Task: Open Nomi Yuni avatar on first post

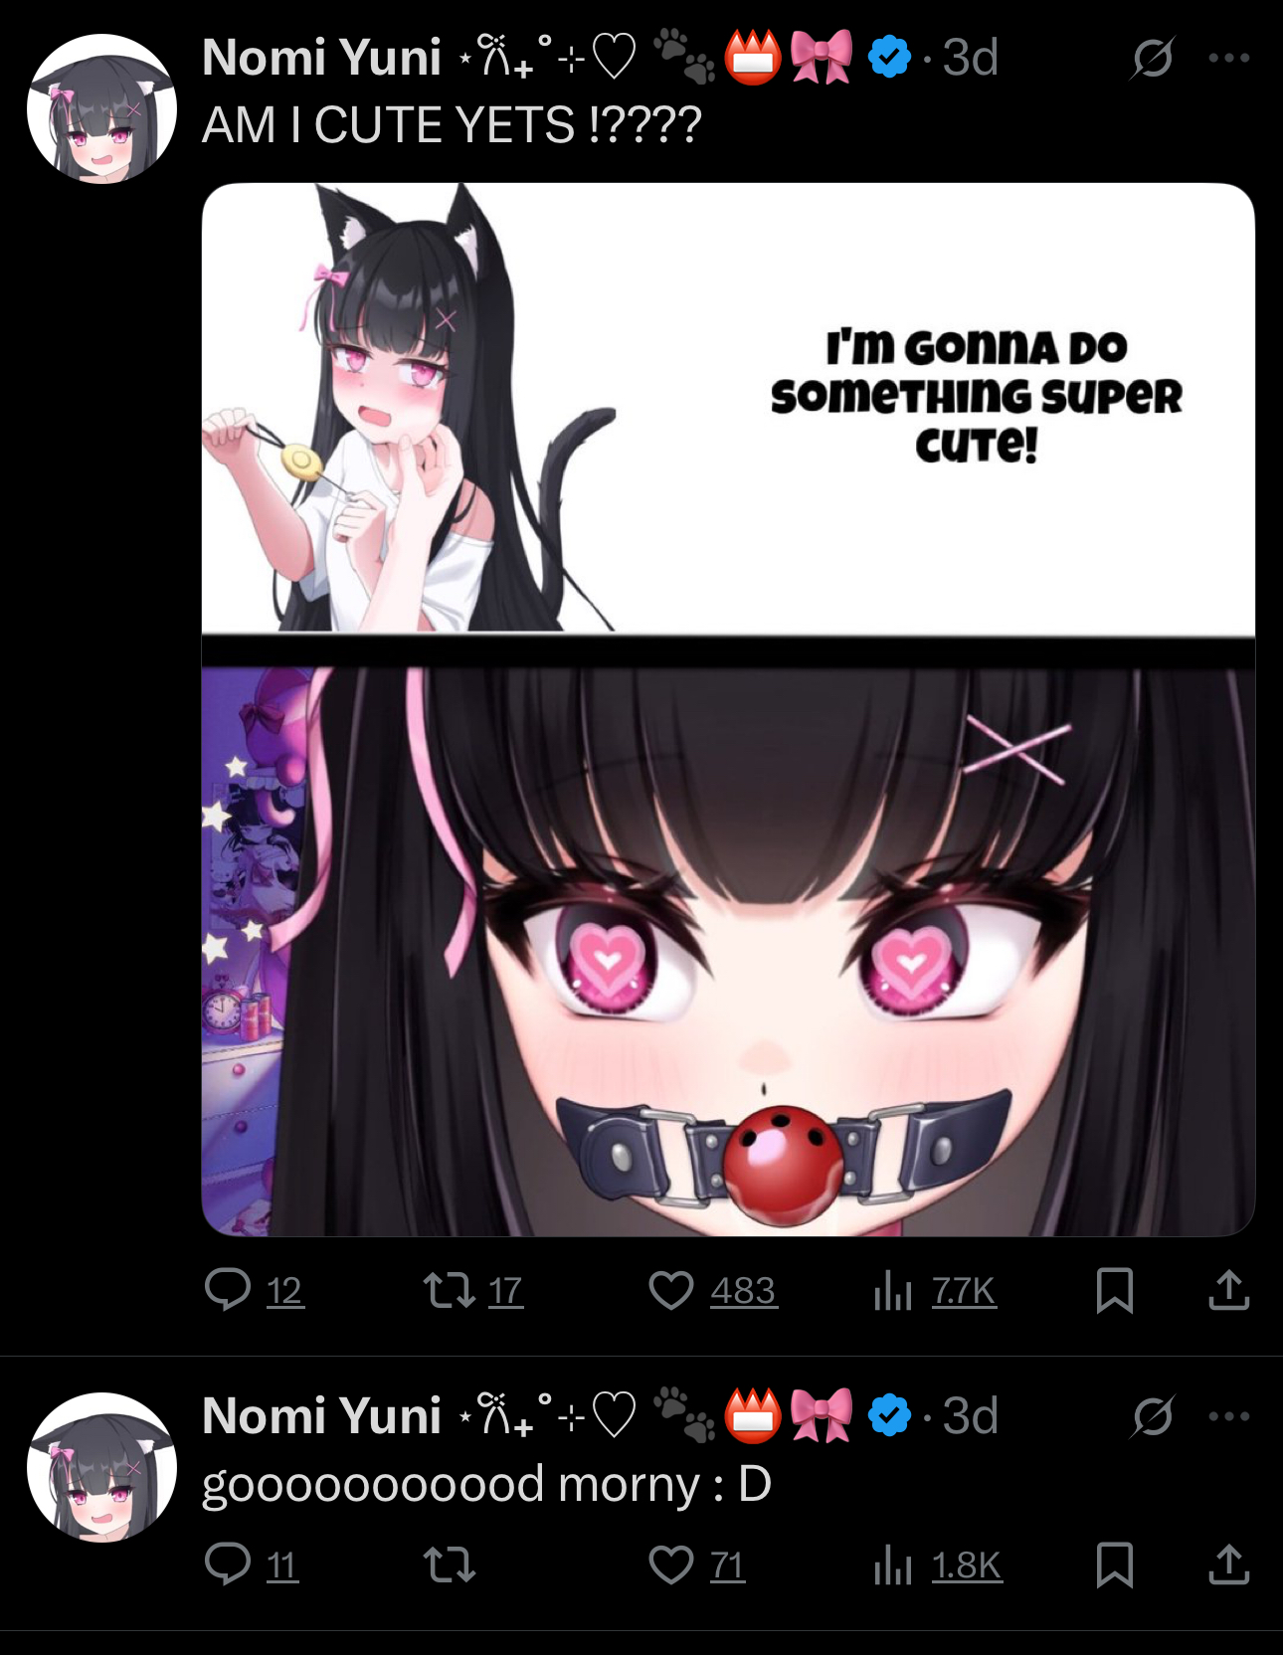Action: 101,108
